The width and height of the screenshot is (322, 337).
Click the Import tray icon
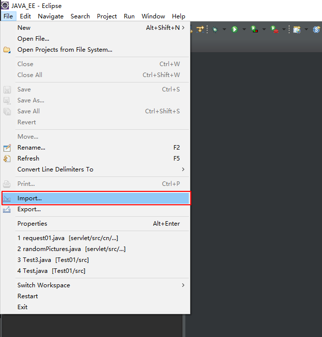pos(6,199)
